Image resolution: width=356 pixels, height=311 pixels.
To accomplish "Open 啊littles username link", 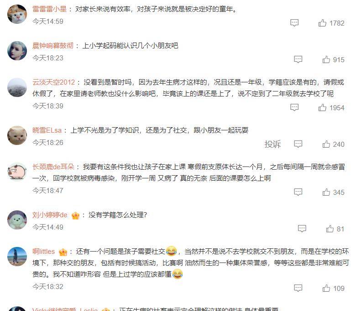I will click(44, 252).
